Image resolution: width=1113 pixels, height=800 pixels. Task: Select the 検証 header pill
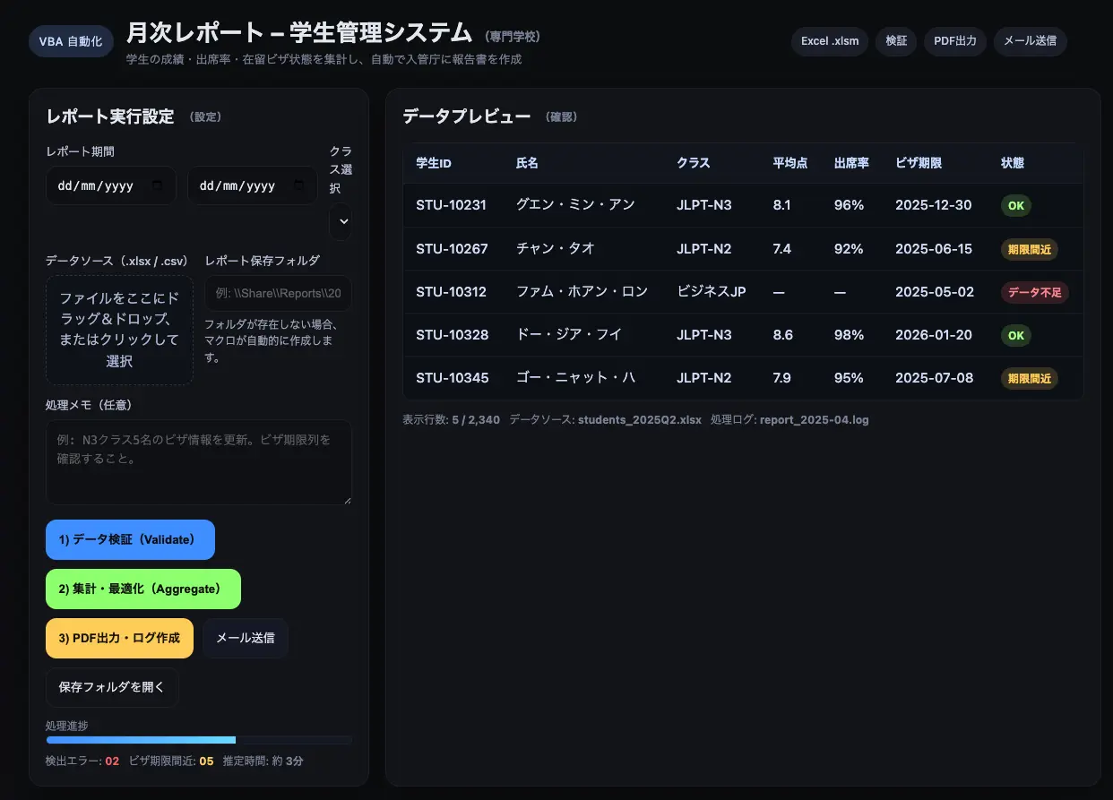tap(896, 41)
